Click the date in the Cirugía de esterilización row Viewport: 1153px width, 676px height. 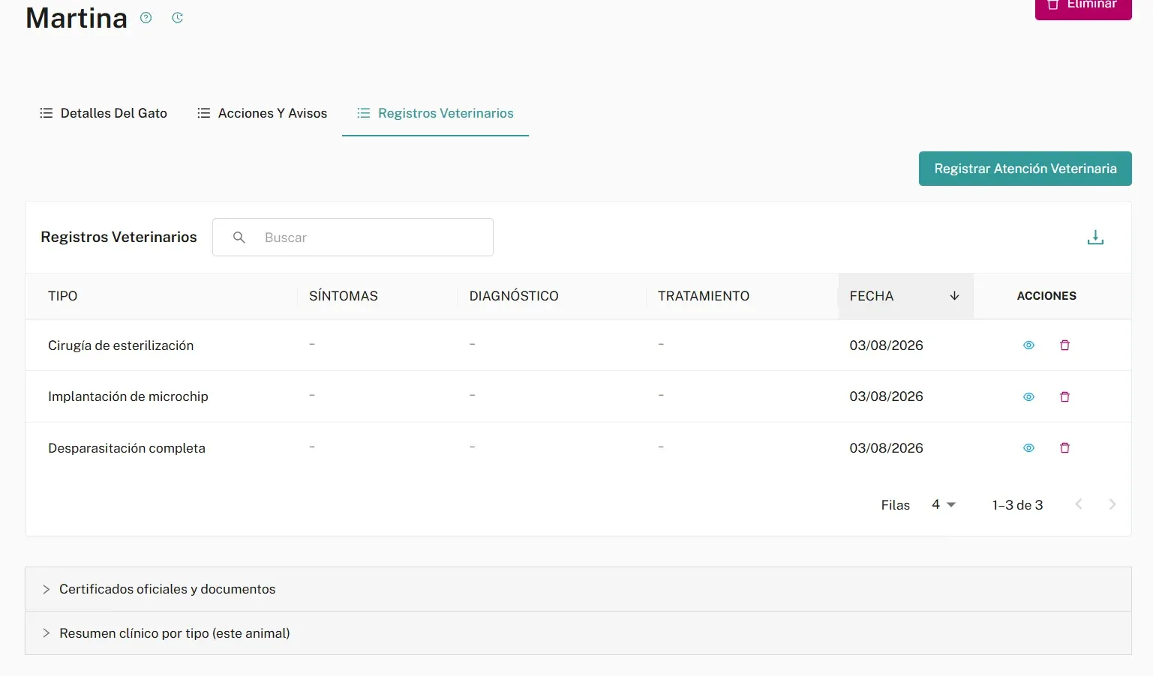pos(886,345)
